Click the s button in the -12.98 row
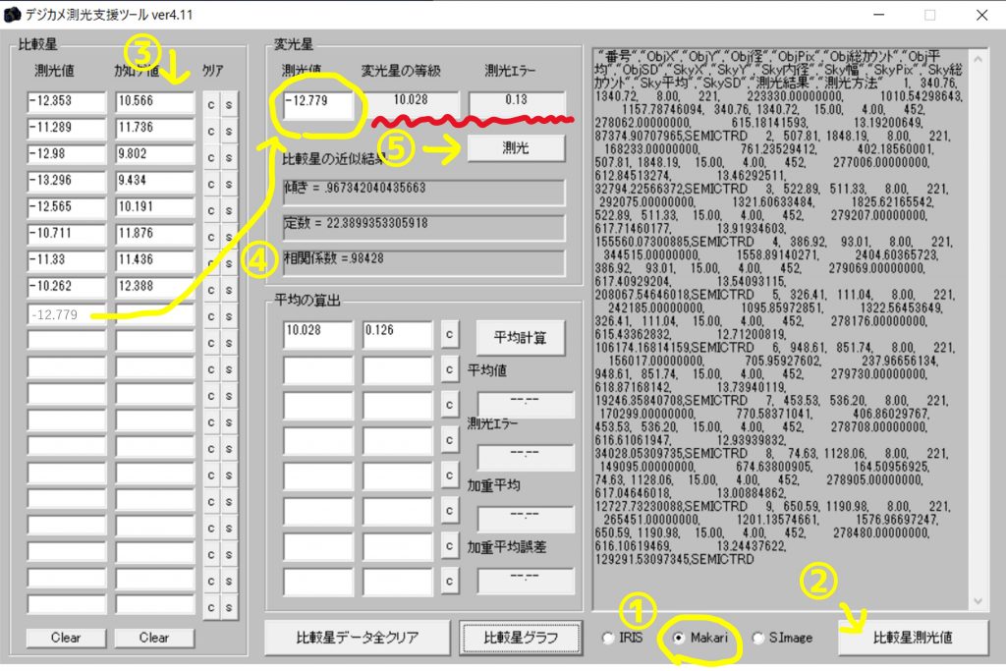 228,158
